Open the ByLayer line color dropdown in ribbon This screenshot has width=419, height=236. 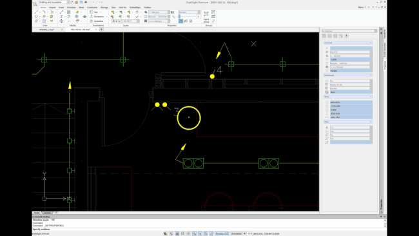[159, 12]
